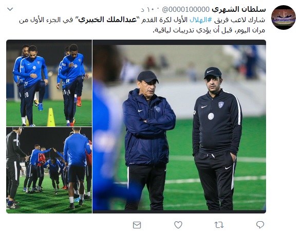Click the @0000100000 username handle
The height and width of the screenshot is (232, 301).
click(x=185, y=9)
